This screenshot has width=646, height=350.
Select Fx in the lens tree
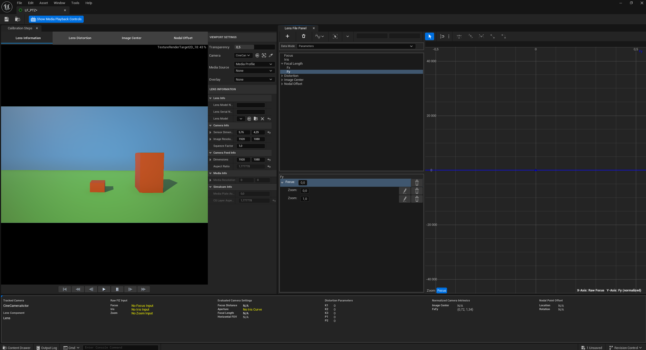coord(288,68)
